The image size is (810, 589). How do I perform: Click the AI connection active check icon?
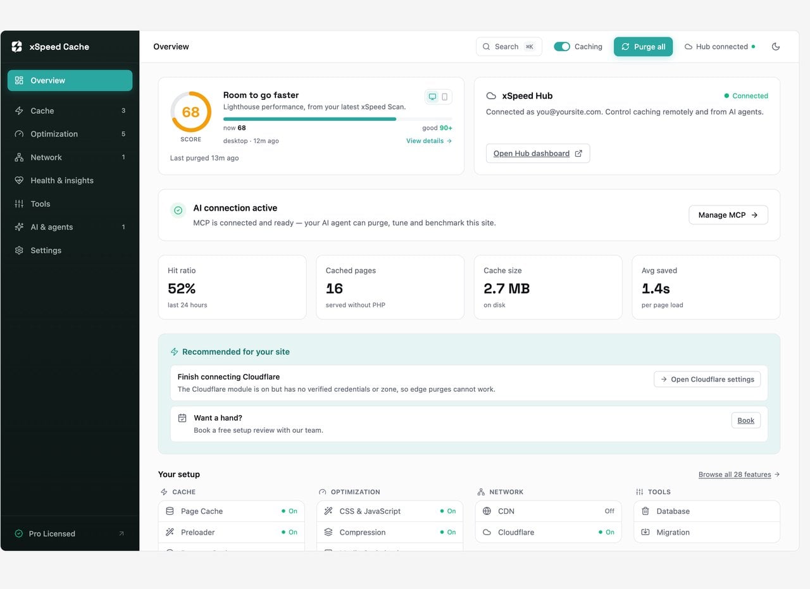(178, 210)
